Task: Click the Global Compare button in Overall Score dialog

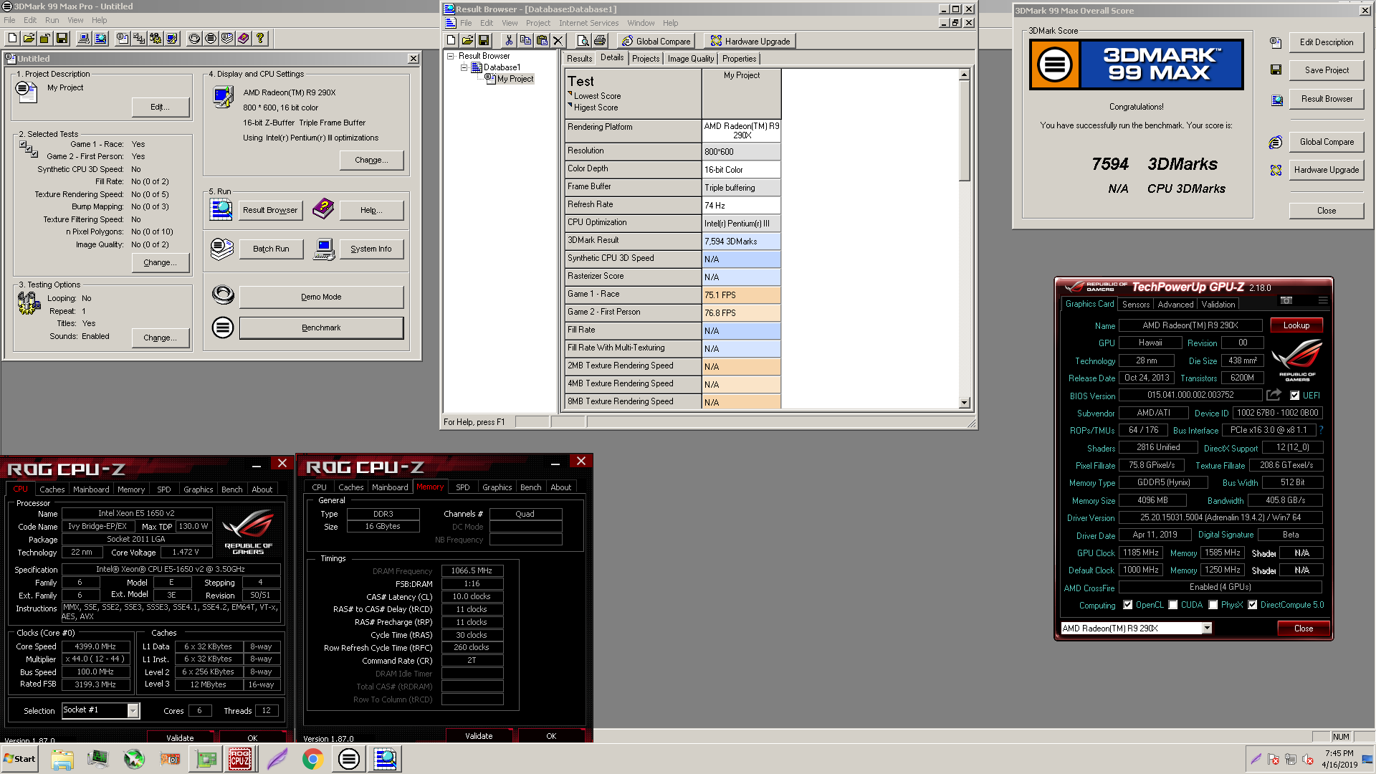Action: (x=1327, y=142)
